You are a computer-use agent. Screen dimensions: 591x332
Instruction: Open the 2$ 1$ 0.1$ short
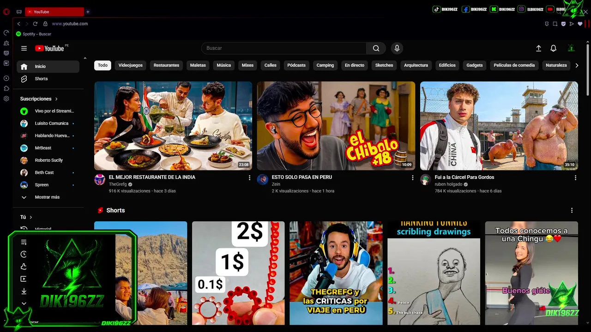(x=238, y=273)
